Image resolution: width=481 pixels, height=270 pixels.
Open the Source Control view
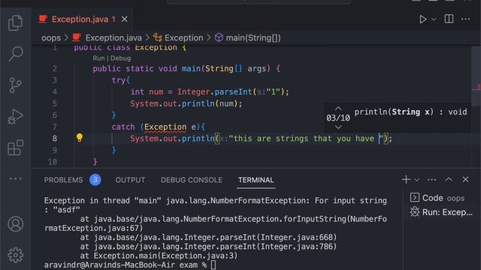click(15, 85)
